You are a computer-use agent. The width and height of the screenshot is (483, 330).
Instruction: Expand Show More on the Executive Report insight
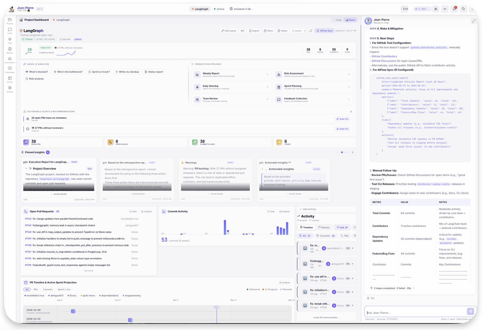[x=58, y=194]
